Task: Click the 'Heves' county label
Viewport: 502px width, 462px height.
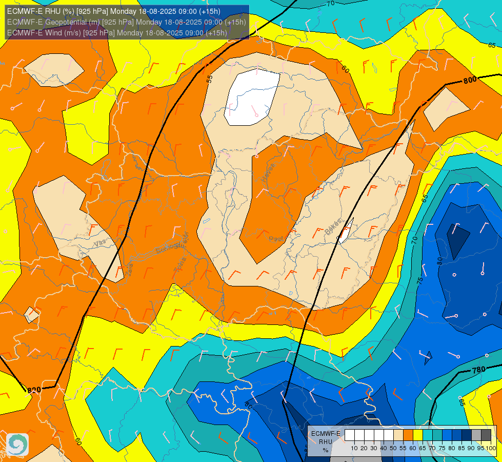Action: click(x=268, y=172)
